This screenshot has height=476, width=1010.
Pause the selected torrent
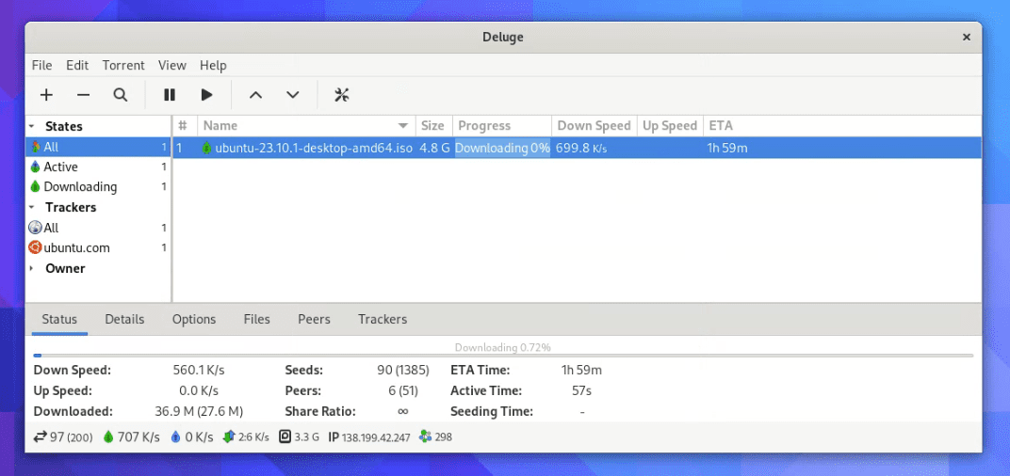pyautogui.click(x=170, y=95)
